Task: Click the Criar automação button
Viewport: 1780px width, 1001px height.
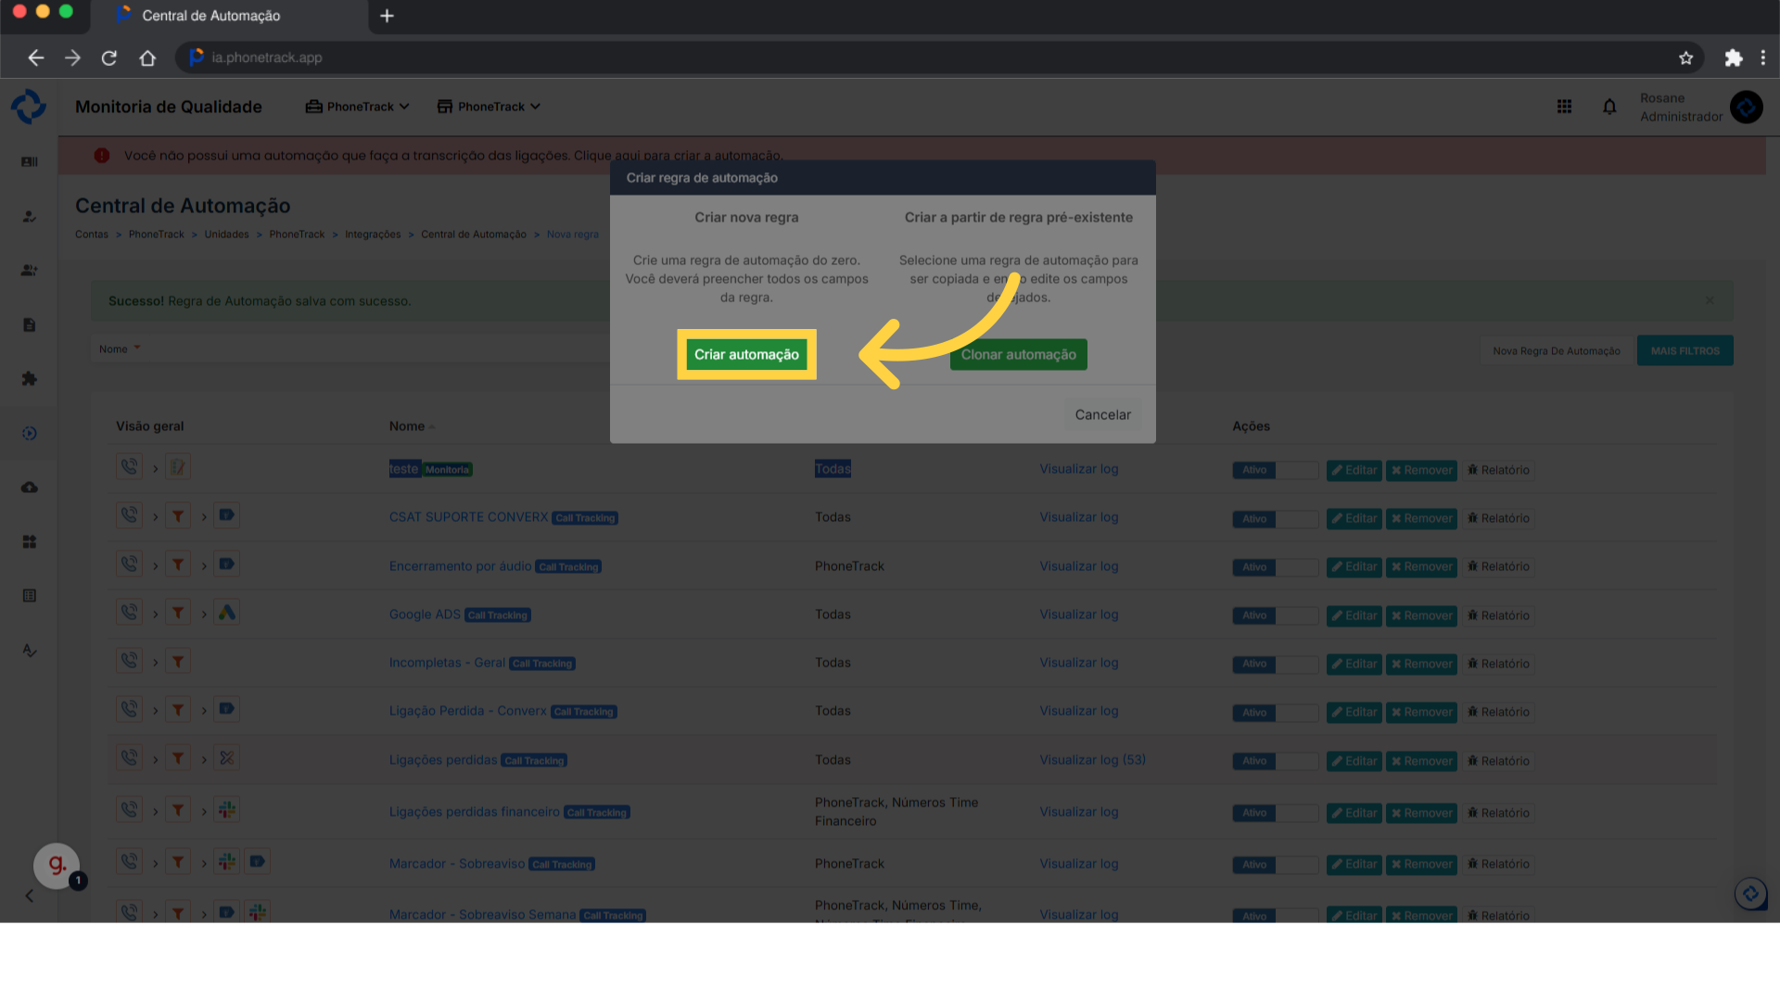Action: click(746, 354)
